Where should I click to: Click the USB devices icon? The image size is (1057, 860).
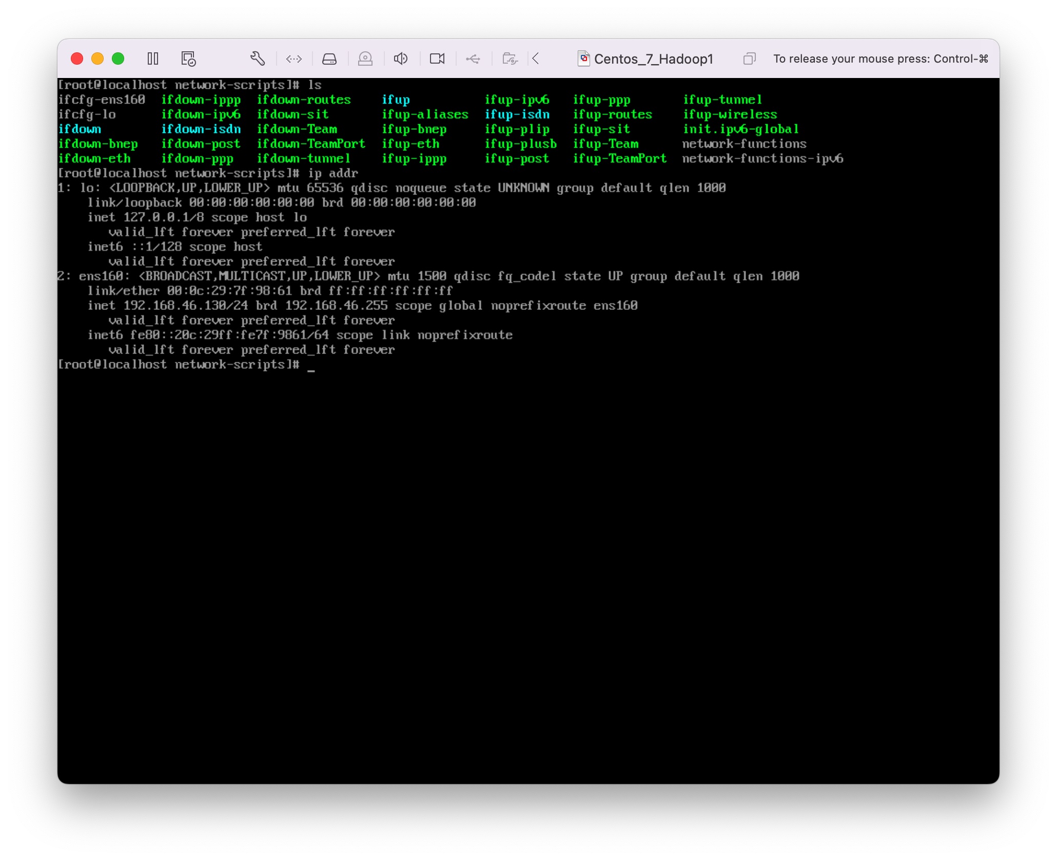pyautogui.click(x=473, y=59)
